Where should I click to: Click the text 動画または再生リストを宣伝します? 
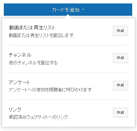click(41, 36)
